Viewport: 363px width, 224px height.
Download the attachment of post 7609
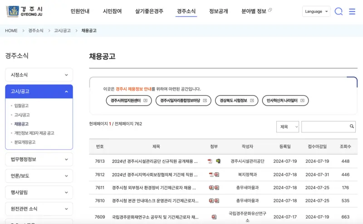click(214, 217)
